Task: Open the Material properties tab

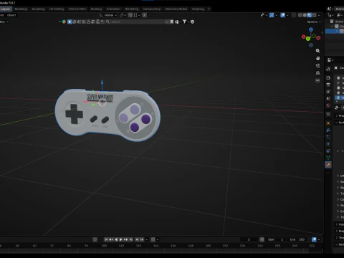Action: tap(328, 165)
